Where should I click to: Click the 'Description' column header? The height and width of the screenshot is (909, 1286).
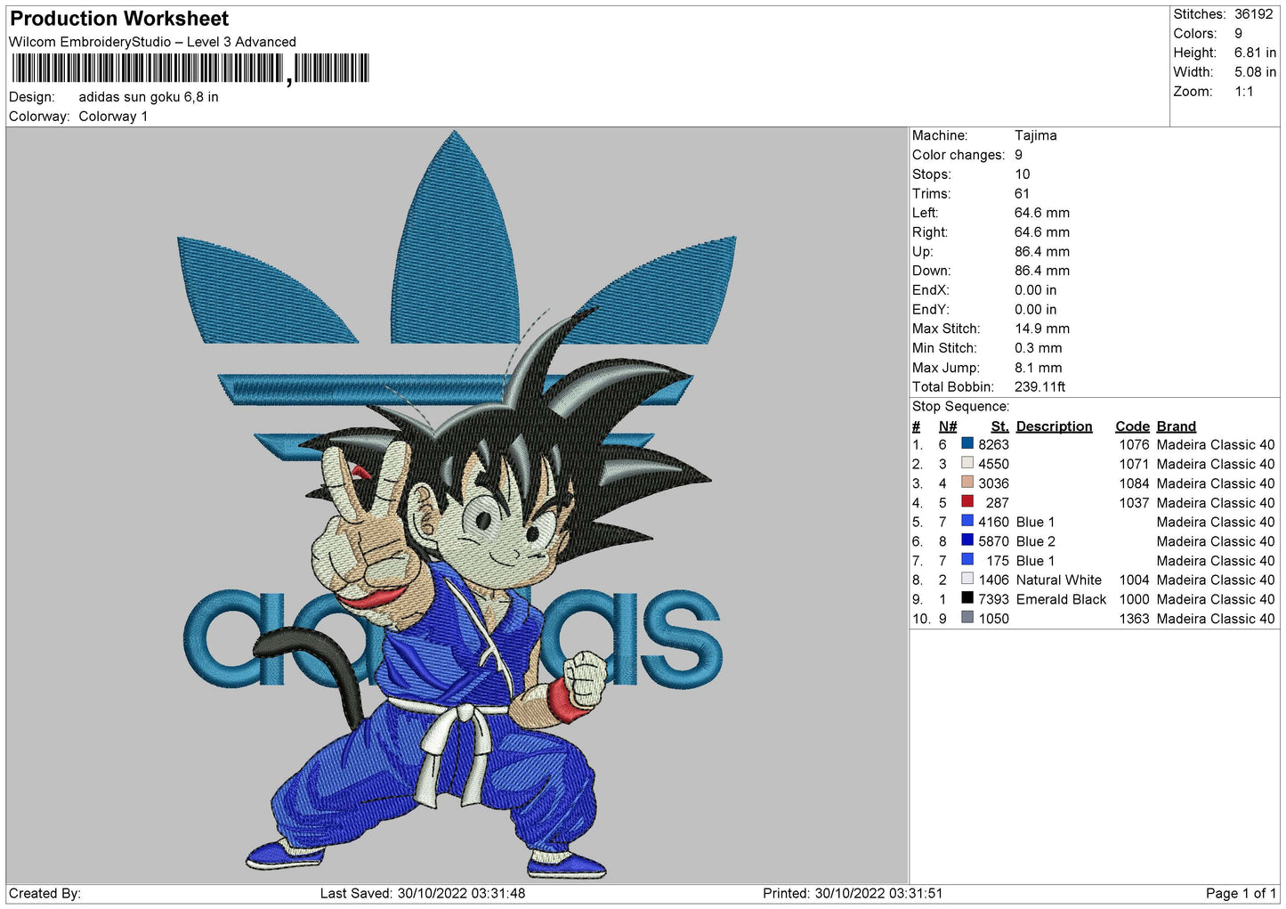click(1055, 426)
